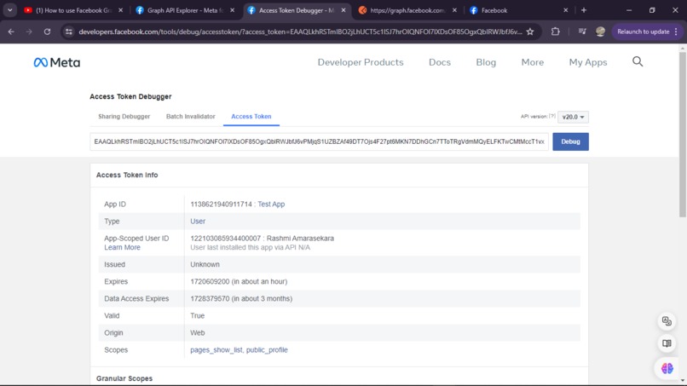Open the Test App link

tap(271, 205)
